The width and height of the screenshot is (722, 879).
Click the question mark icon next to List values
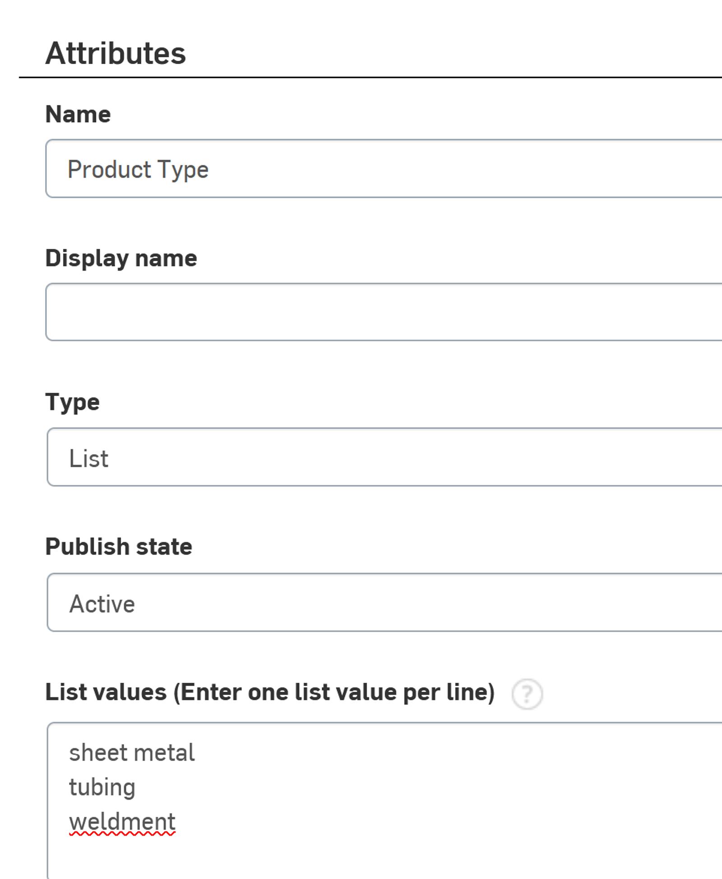click(527, 693)
